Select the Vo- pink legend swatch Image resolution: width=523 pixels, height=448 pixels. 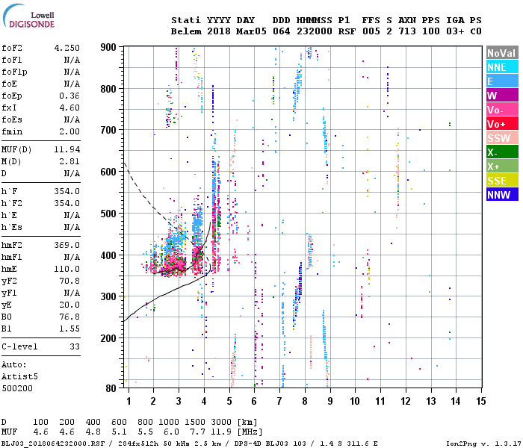click(502, 110)
